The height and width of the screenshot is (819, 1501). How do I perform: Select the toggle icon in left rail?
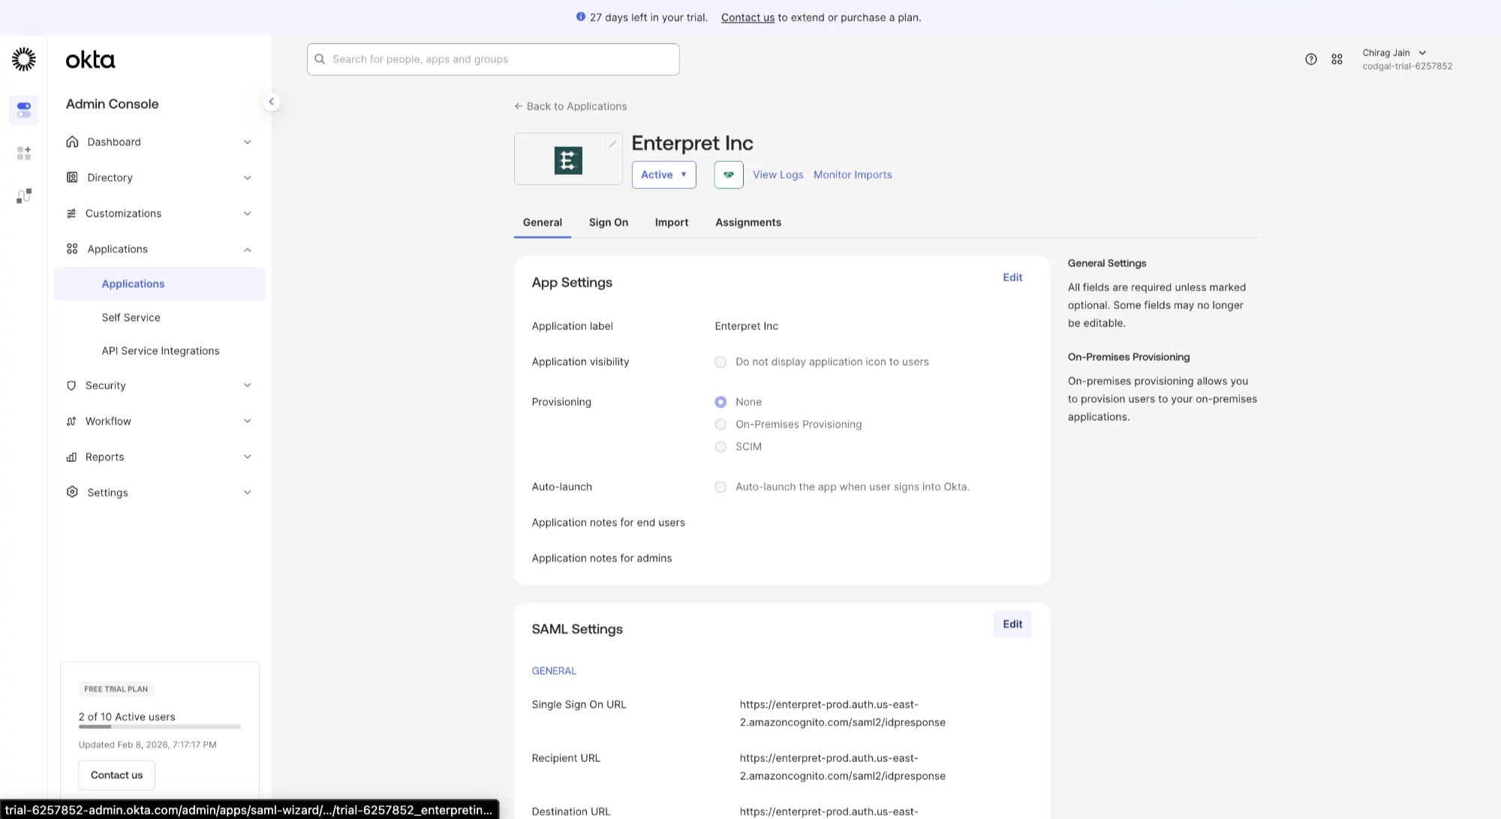24,110
